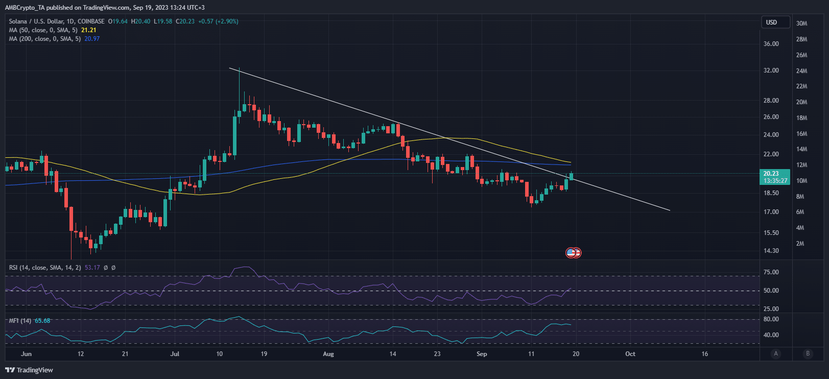The width and height of the screenshot is (829, 379).
Task: Click the MFI 40.00 axis label
Action: (771, 335)
